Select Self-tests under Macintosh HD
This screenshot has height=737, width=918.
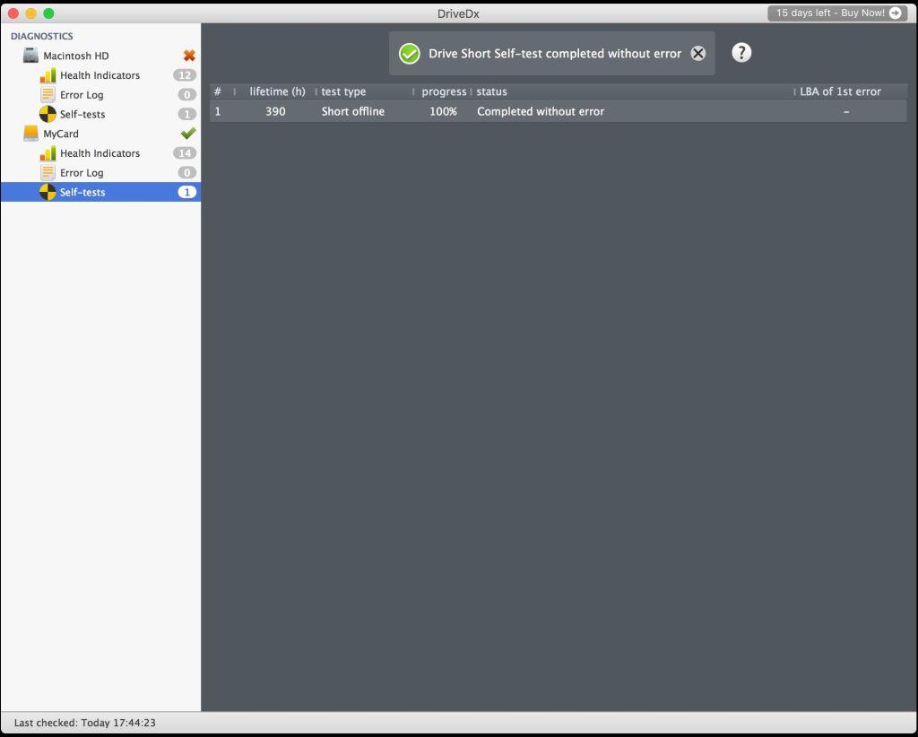(82, 115)
